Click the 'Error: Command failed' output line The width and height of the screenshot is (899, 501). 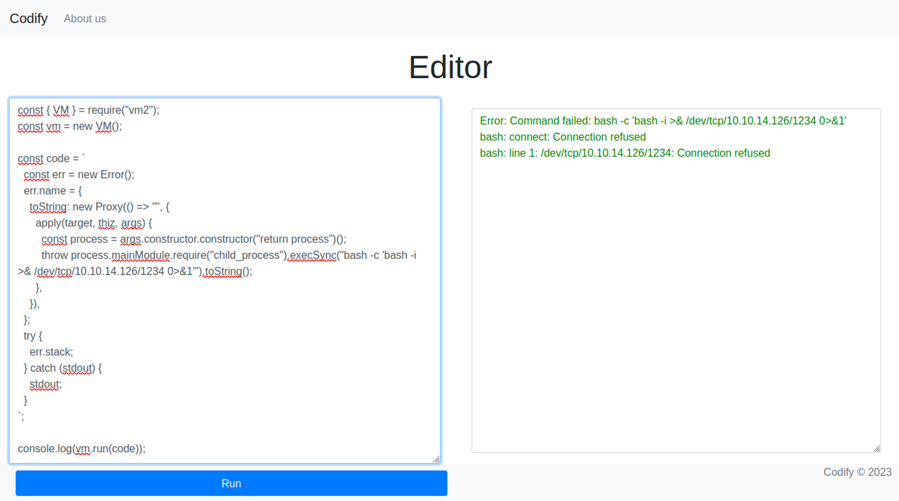pos(663,121)
